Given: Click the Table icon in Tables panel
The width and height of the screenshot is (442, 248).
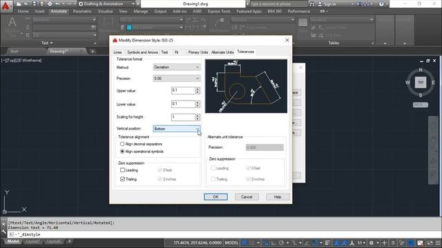Looking at the screenshot, I should coord(302,23).
